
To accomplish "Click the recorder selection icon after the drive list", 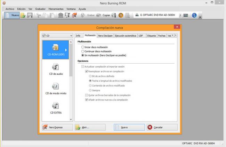I will coord(186,15).
